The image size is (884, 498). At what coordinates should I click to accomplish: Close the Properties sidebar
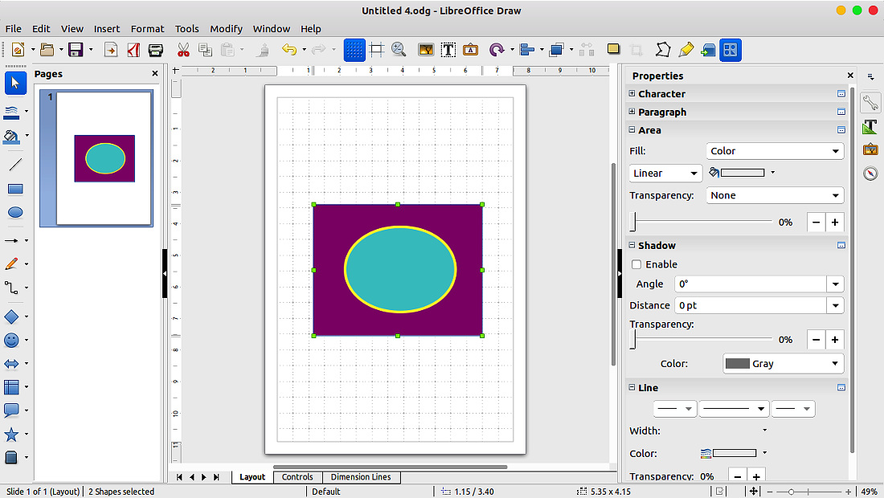851,76
